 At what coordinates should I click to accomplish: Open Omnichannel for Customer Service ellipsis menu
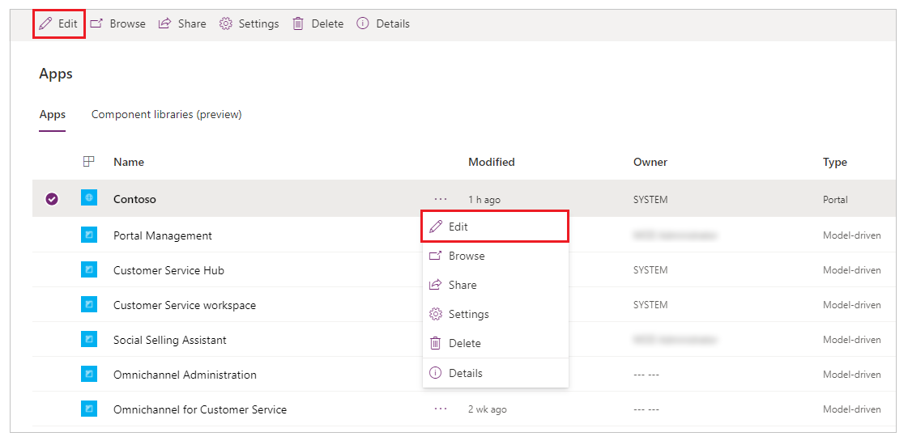click(441, 409)
